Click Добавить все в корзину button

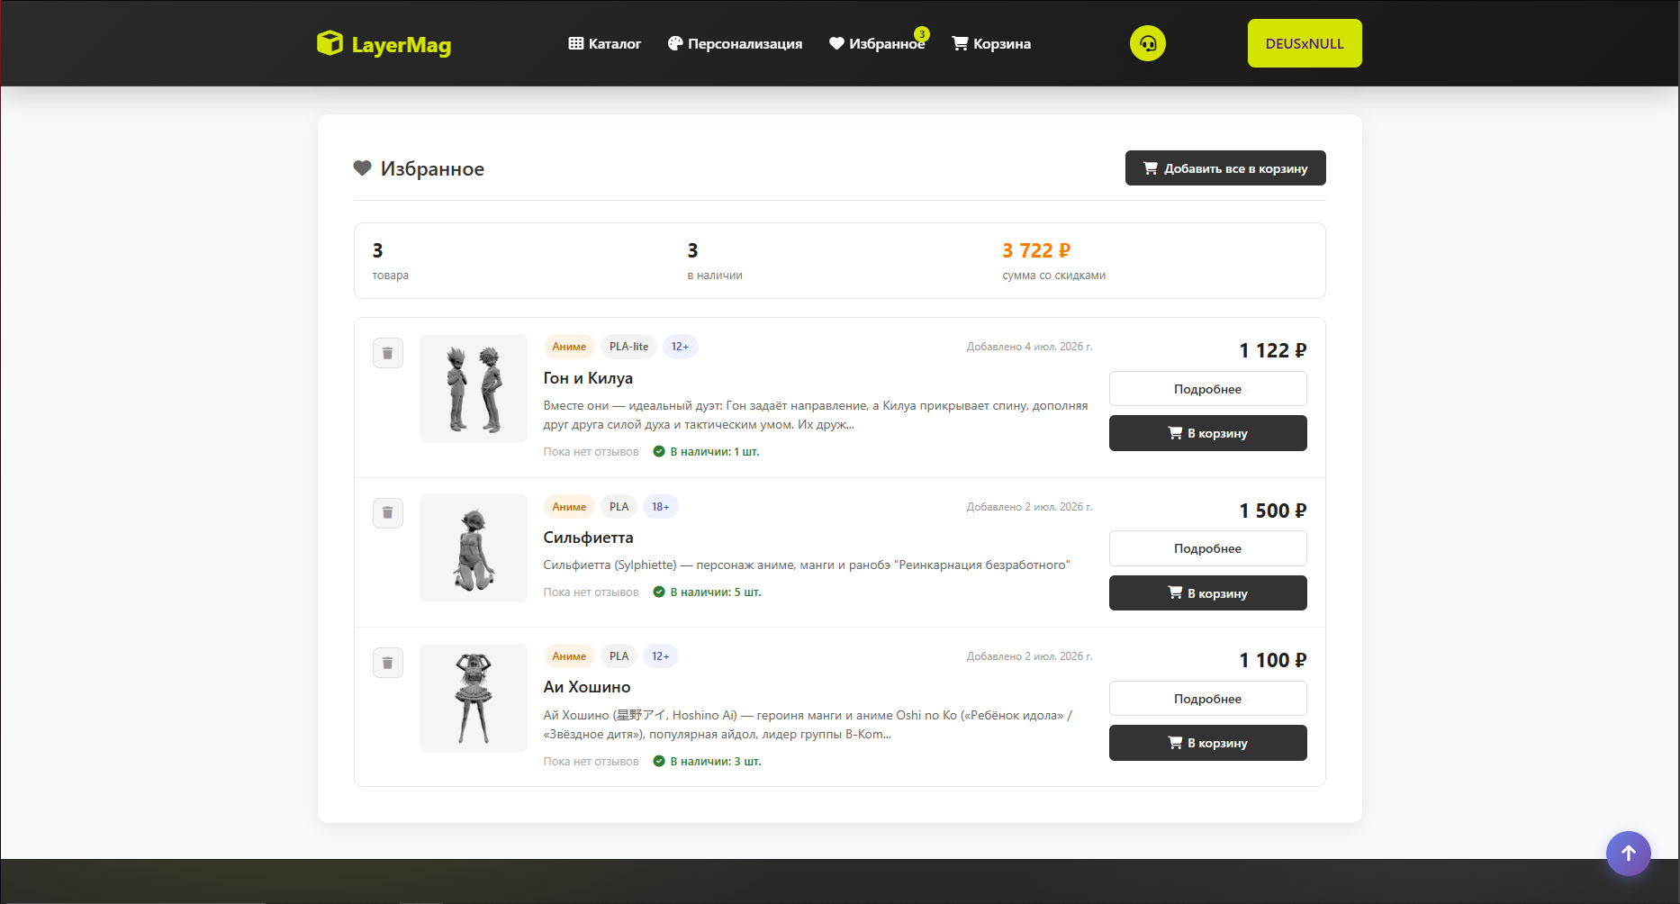(1225, 168)
